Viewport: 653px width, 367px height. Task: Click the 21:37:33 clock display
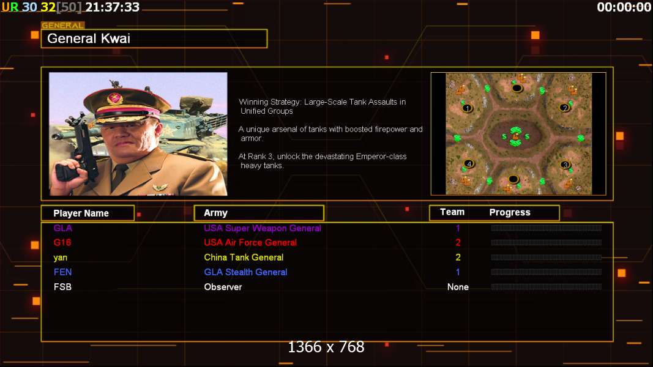click(113, 7)
